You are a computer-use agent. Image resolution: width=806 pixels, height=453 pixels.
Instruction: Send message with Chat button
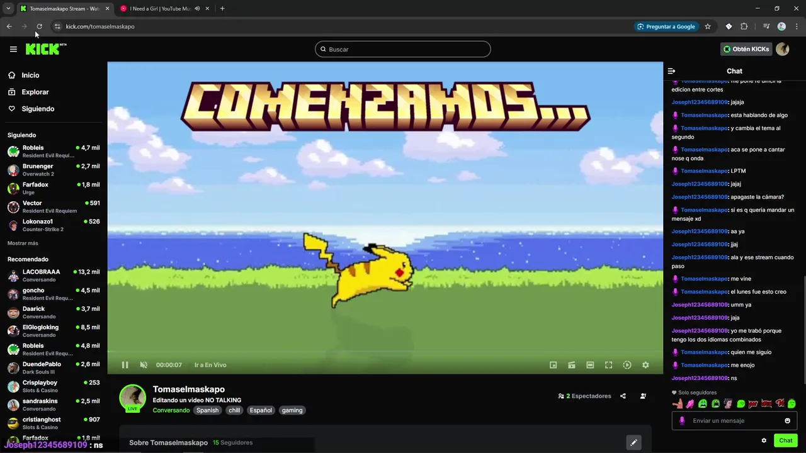[x=786, y=440]
